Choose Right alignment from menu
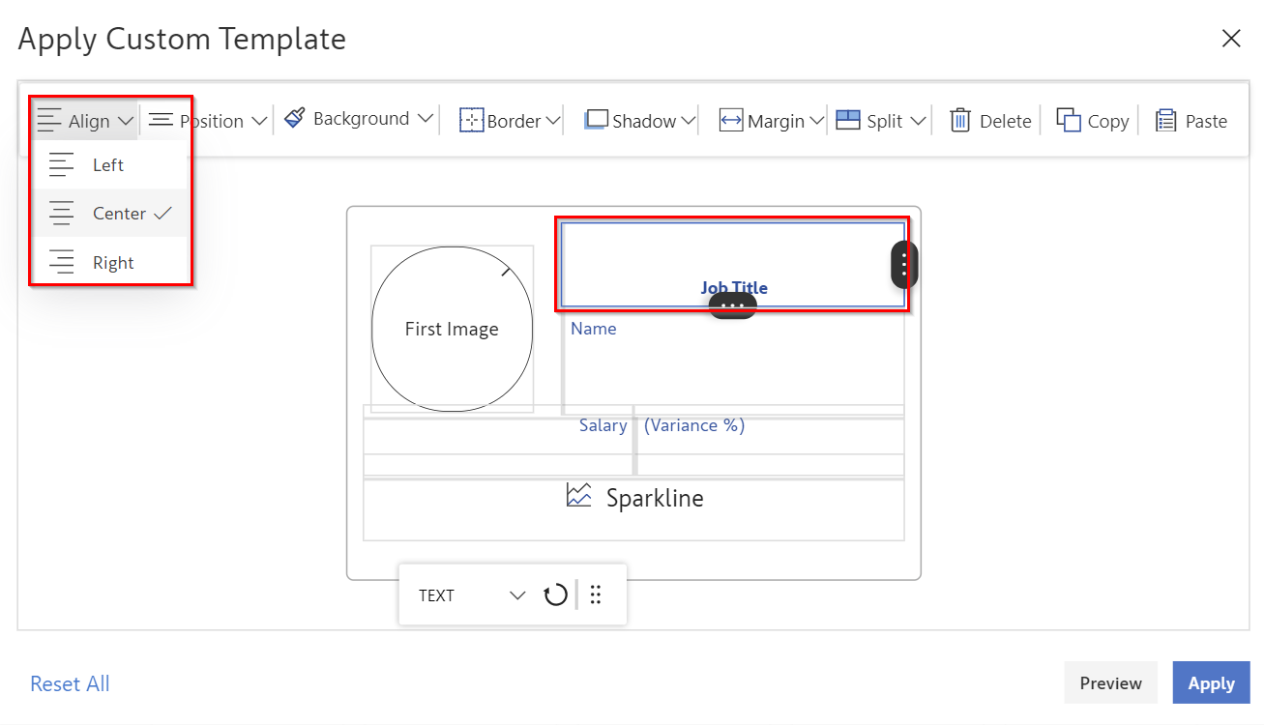Image resolution: width=1264 pixels, height=725 pixels. pos(112,263)
